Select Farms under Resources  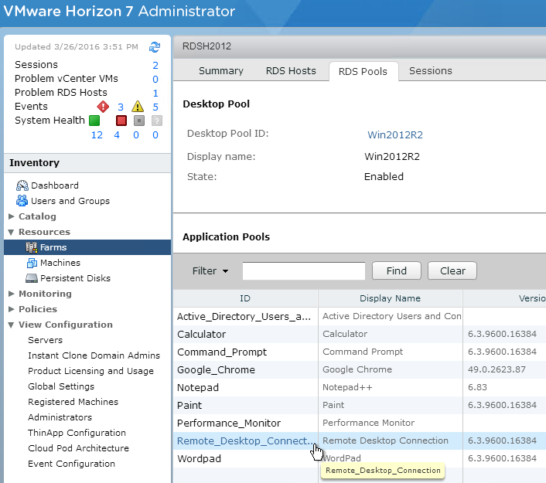click(x=53, y=247)
